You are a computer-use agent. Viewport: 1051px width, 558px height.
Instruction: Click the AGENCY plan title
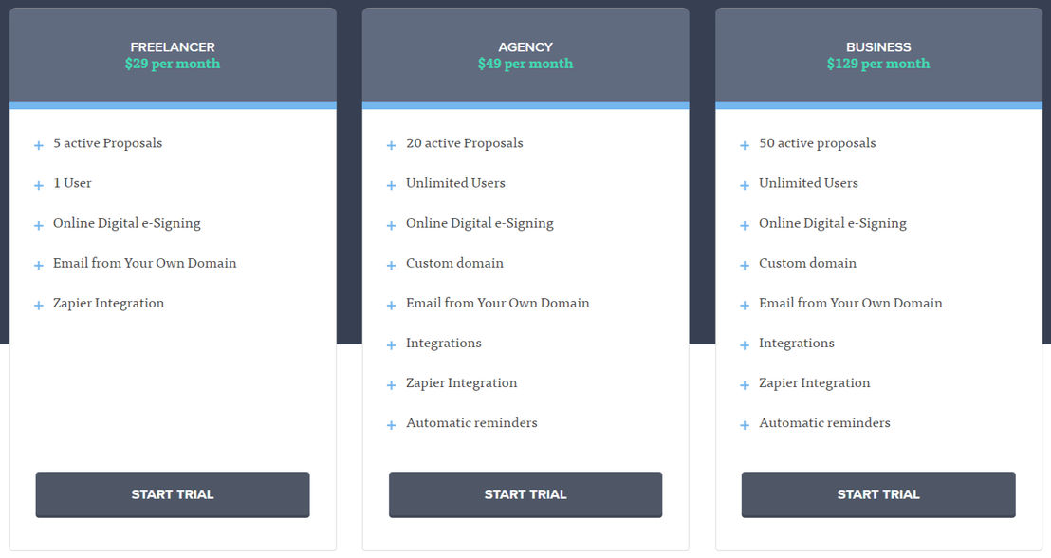[x=525, y=46]
